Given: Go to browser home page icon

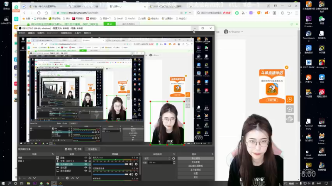Looking at the screenshot, I should pos(46,13).
